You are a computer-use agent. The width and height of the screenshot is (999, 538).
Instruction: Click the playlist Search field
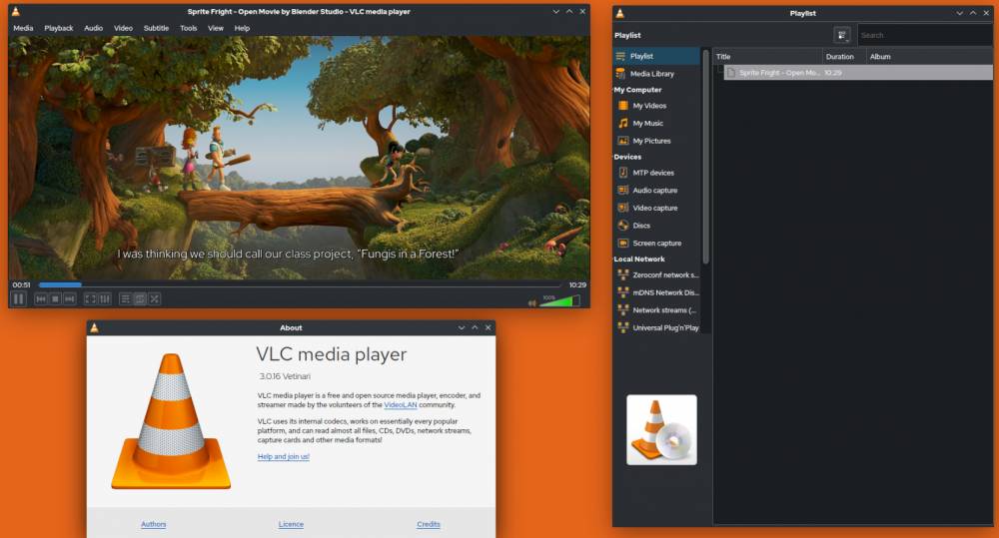[x=924, y=35]
